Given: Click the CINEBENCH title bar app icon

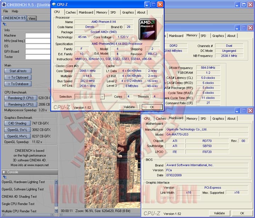Looking at the screenshot, I should [x=4, y=5].
